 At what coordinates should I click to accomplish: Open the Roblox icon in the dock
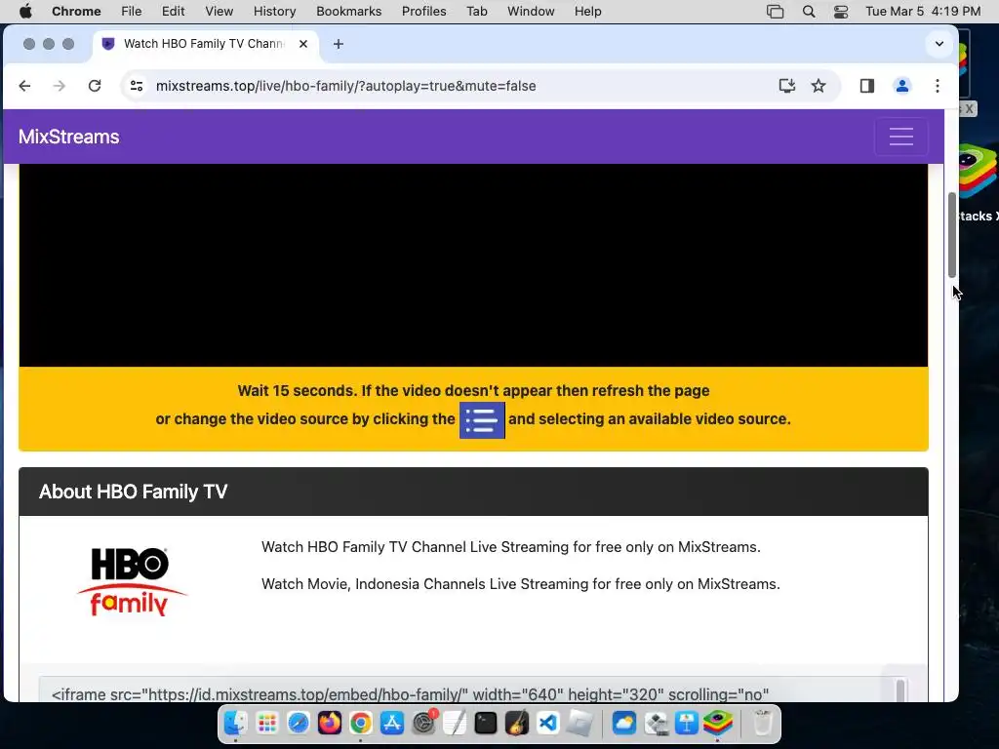click(x=580, y=723)
